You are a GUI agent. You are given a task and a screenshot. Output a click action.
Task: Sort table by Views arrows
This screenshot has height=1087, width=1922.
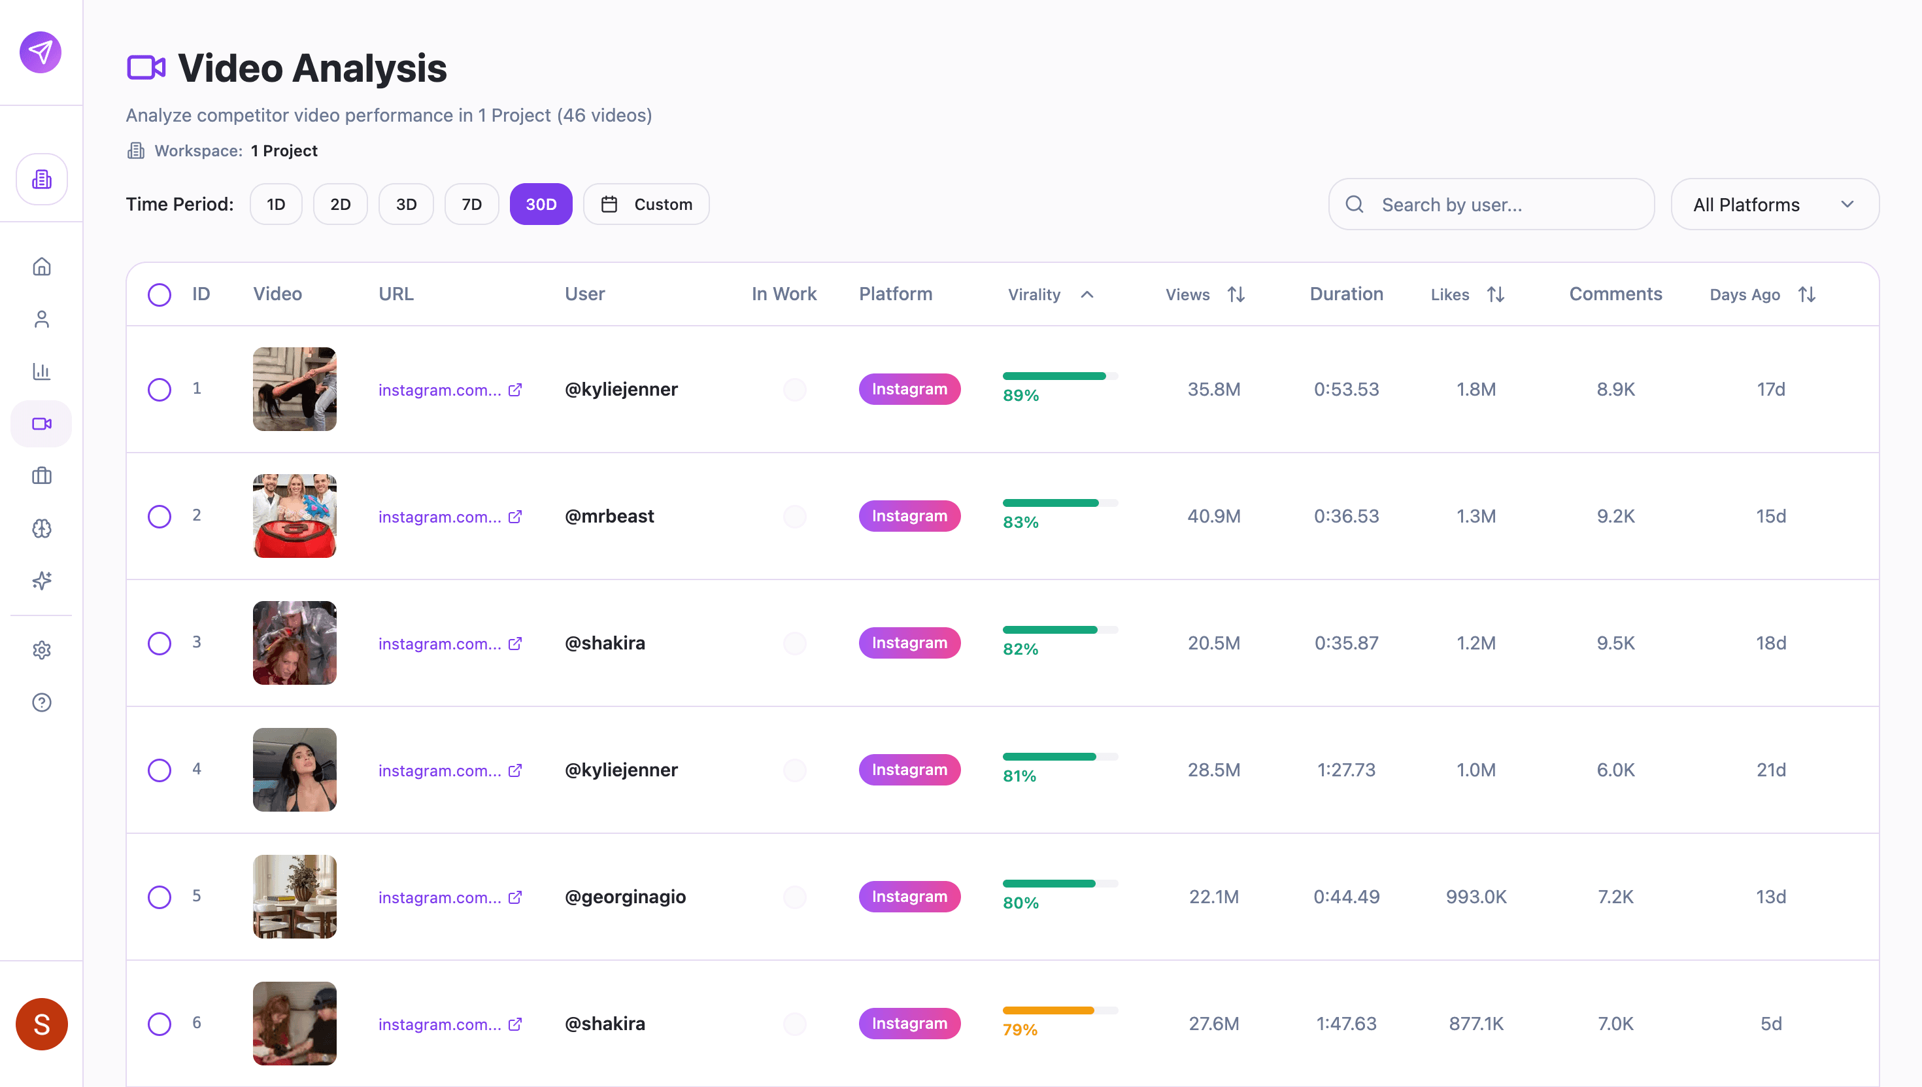coord(1236,294)
